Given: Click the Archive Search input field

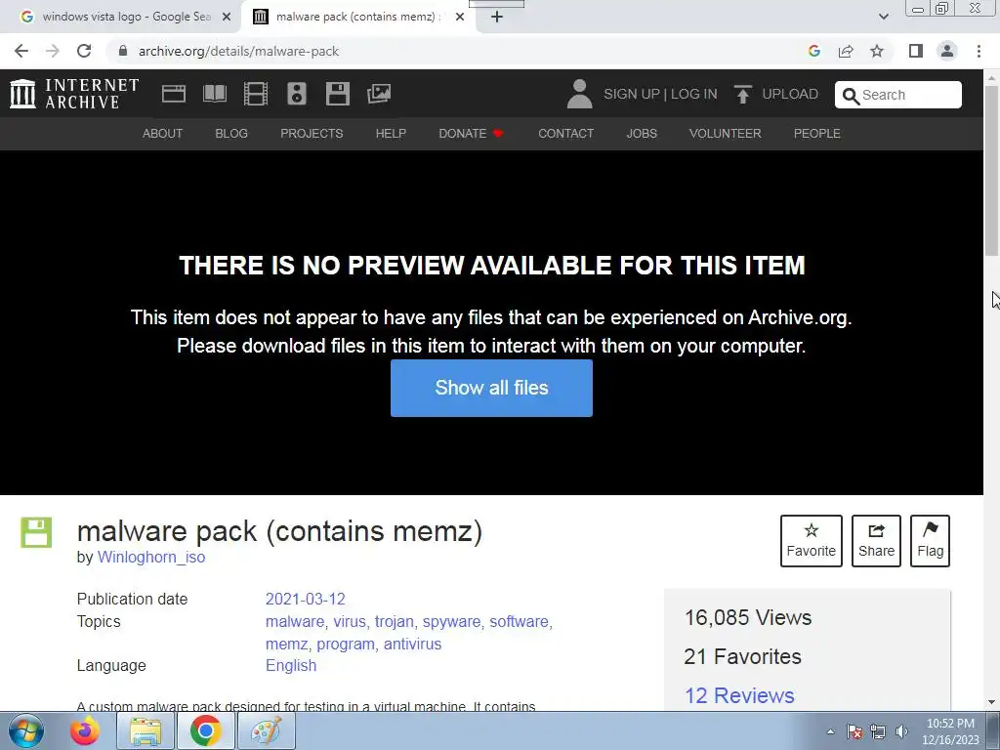Looking at the screenshot, I should click(898, 95).
